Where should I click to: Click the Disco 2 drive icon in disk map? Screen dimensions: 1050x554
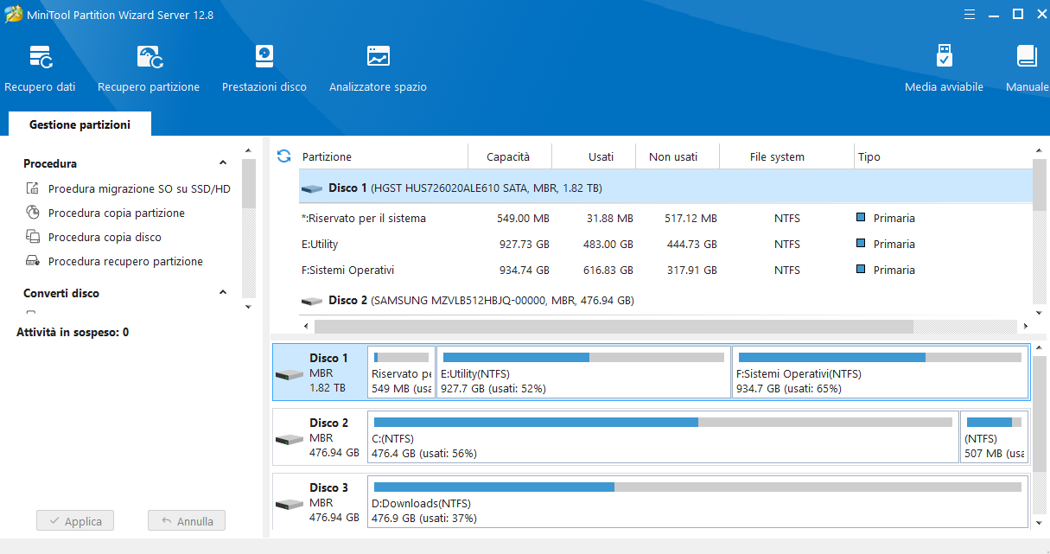coord(289,439)
